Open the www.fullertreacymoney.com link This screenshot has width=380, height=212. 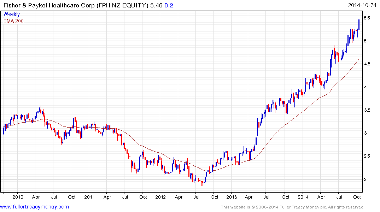(34, 207)
